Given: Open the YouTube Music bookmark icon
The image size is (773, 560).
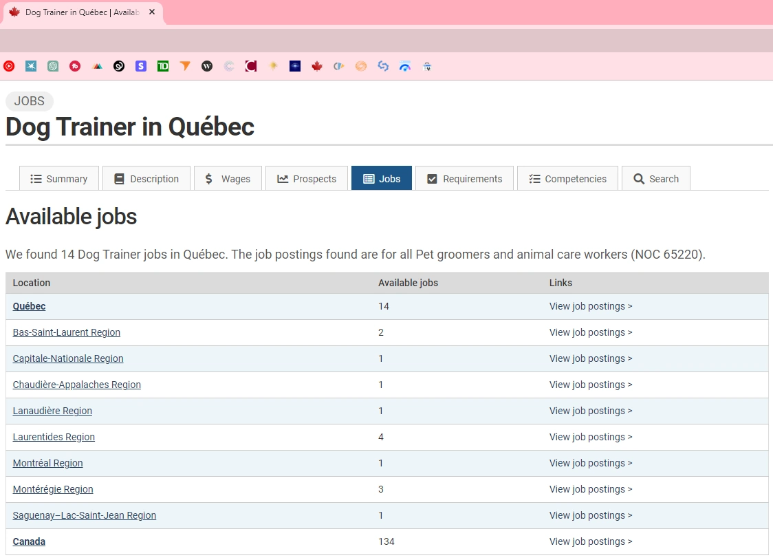Looking at the screenshot, I should 9,67.
